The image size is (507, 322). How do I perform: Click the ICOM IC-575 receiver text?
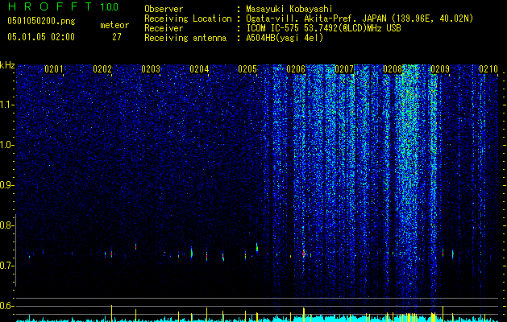(x=323, y=28)
